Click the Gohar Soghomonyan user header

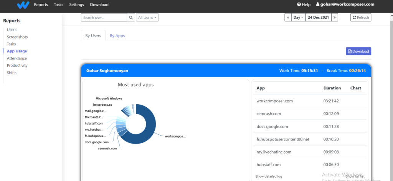click(x=107, y=71)
